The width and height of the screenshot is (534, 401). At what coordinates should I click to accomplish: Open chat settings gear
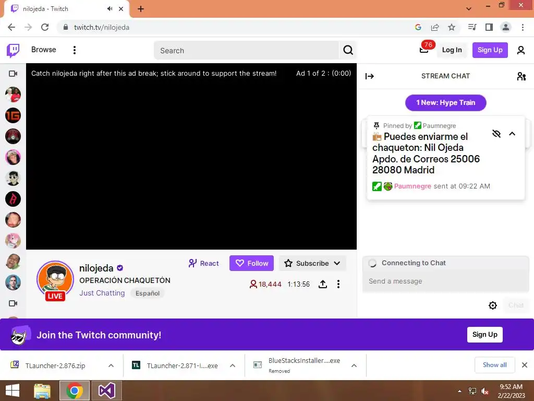492,305
